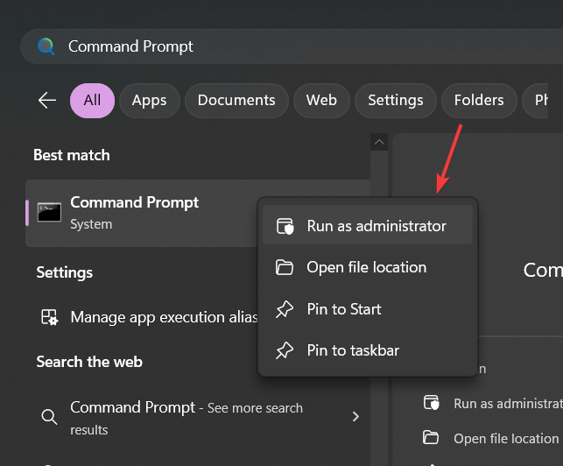Click the pin icon beside Pin to taskbar
This screenshot has height=466, width=563.
[x=285, y=350]
